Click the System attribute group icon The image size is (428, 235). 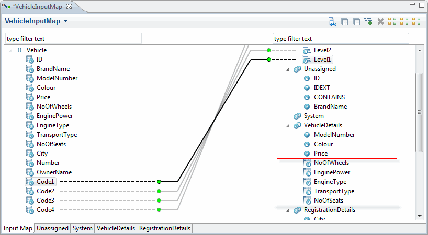pos(297,116)
